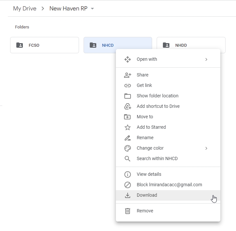Choose Download from the context menu

click(147, 195)
